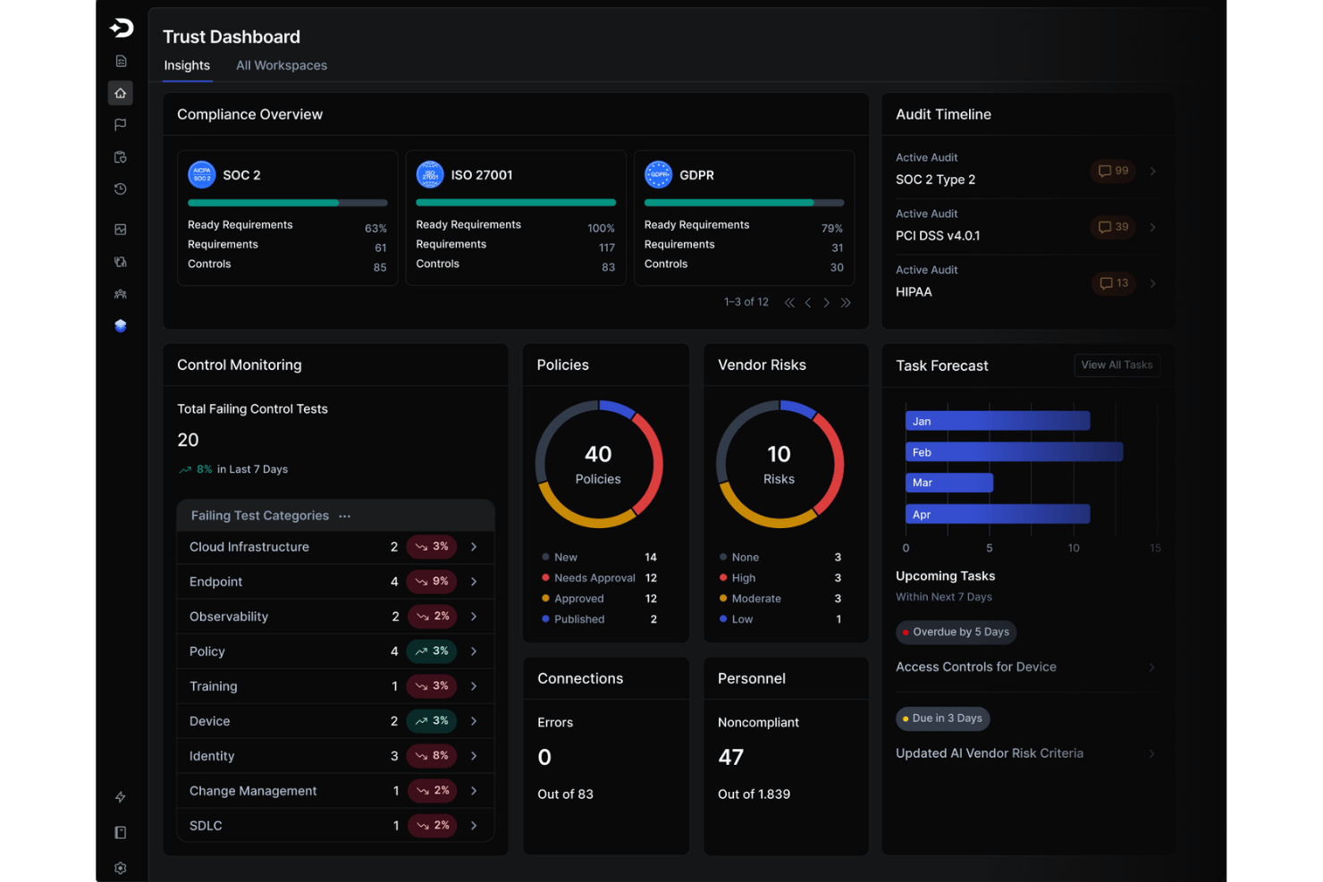Open the people group sidebar icon
The image size is (1323, 882).
(121, 294)
